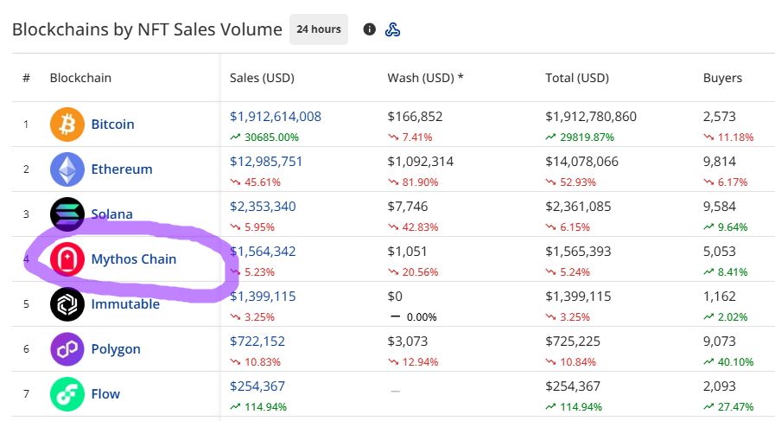Open the 24 hours timeframe selector

pyautogui.click(x=319, y=29)
